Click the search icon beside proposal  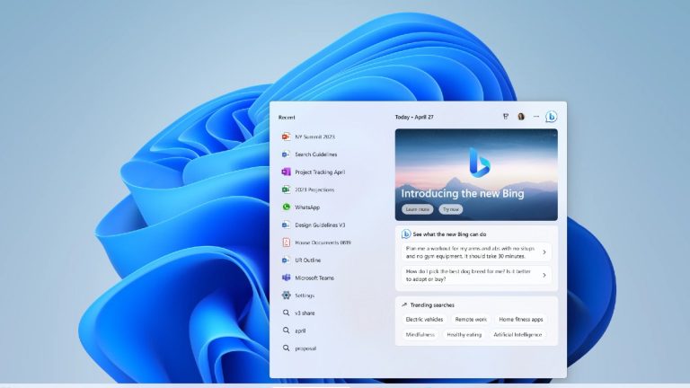pos(286,348)
